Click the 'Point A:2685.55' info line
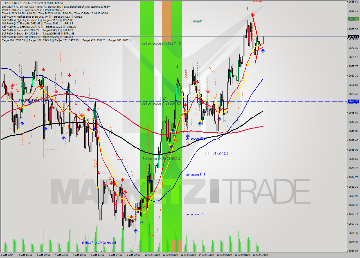The image size is (360, 258). pyautogui.click(x=11, y=10)
